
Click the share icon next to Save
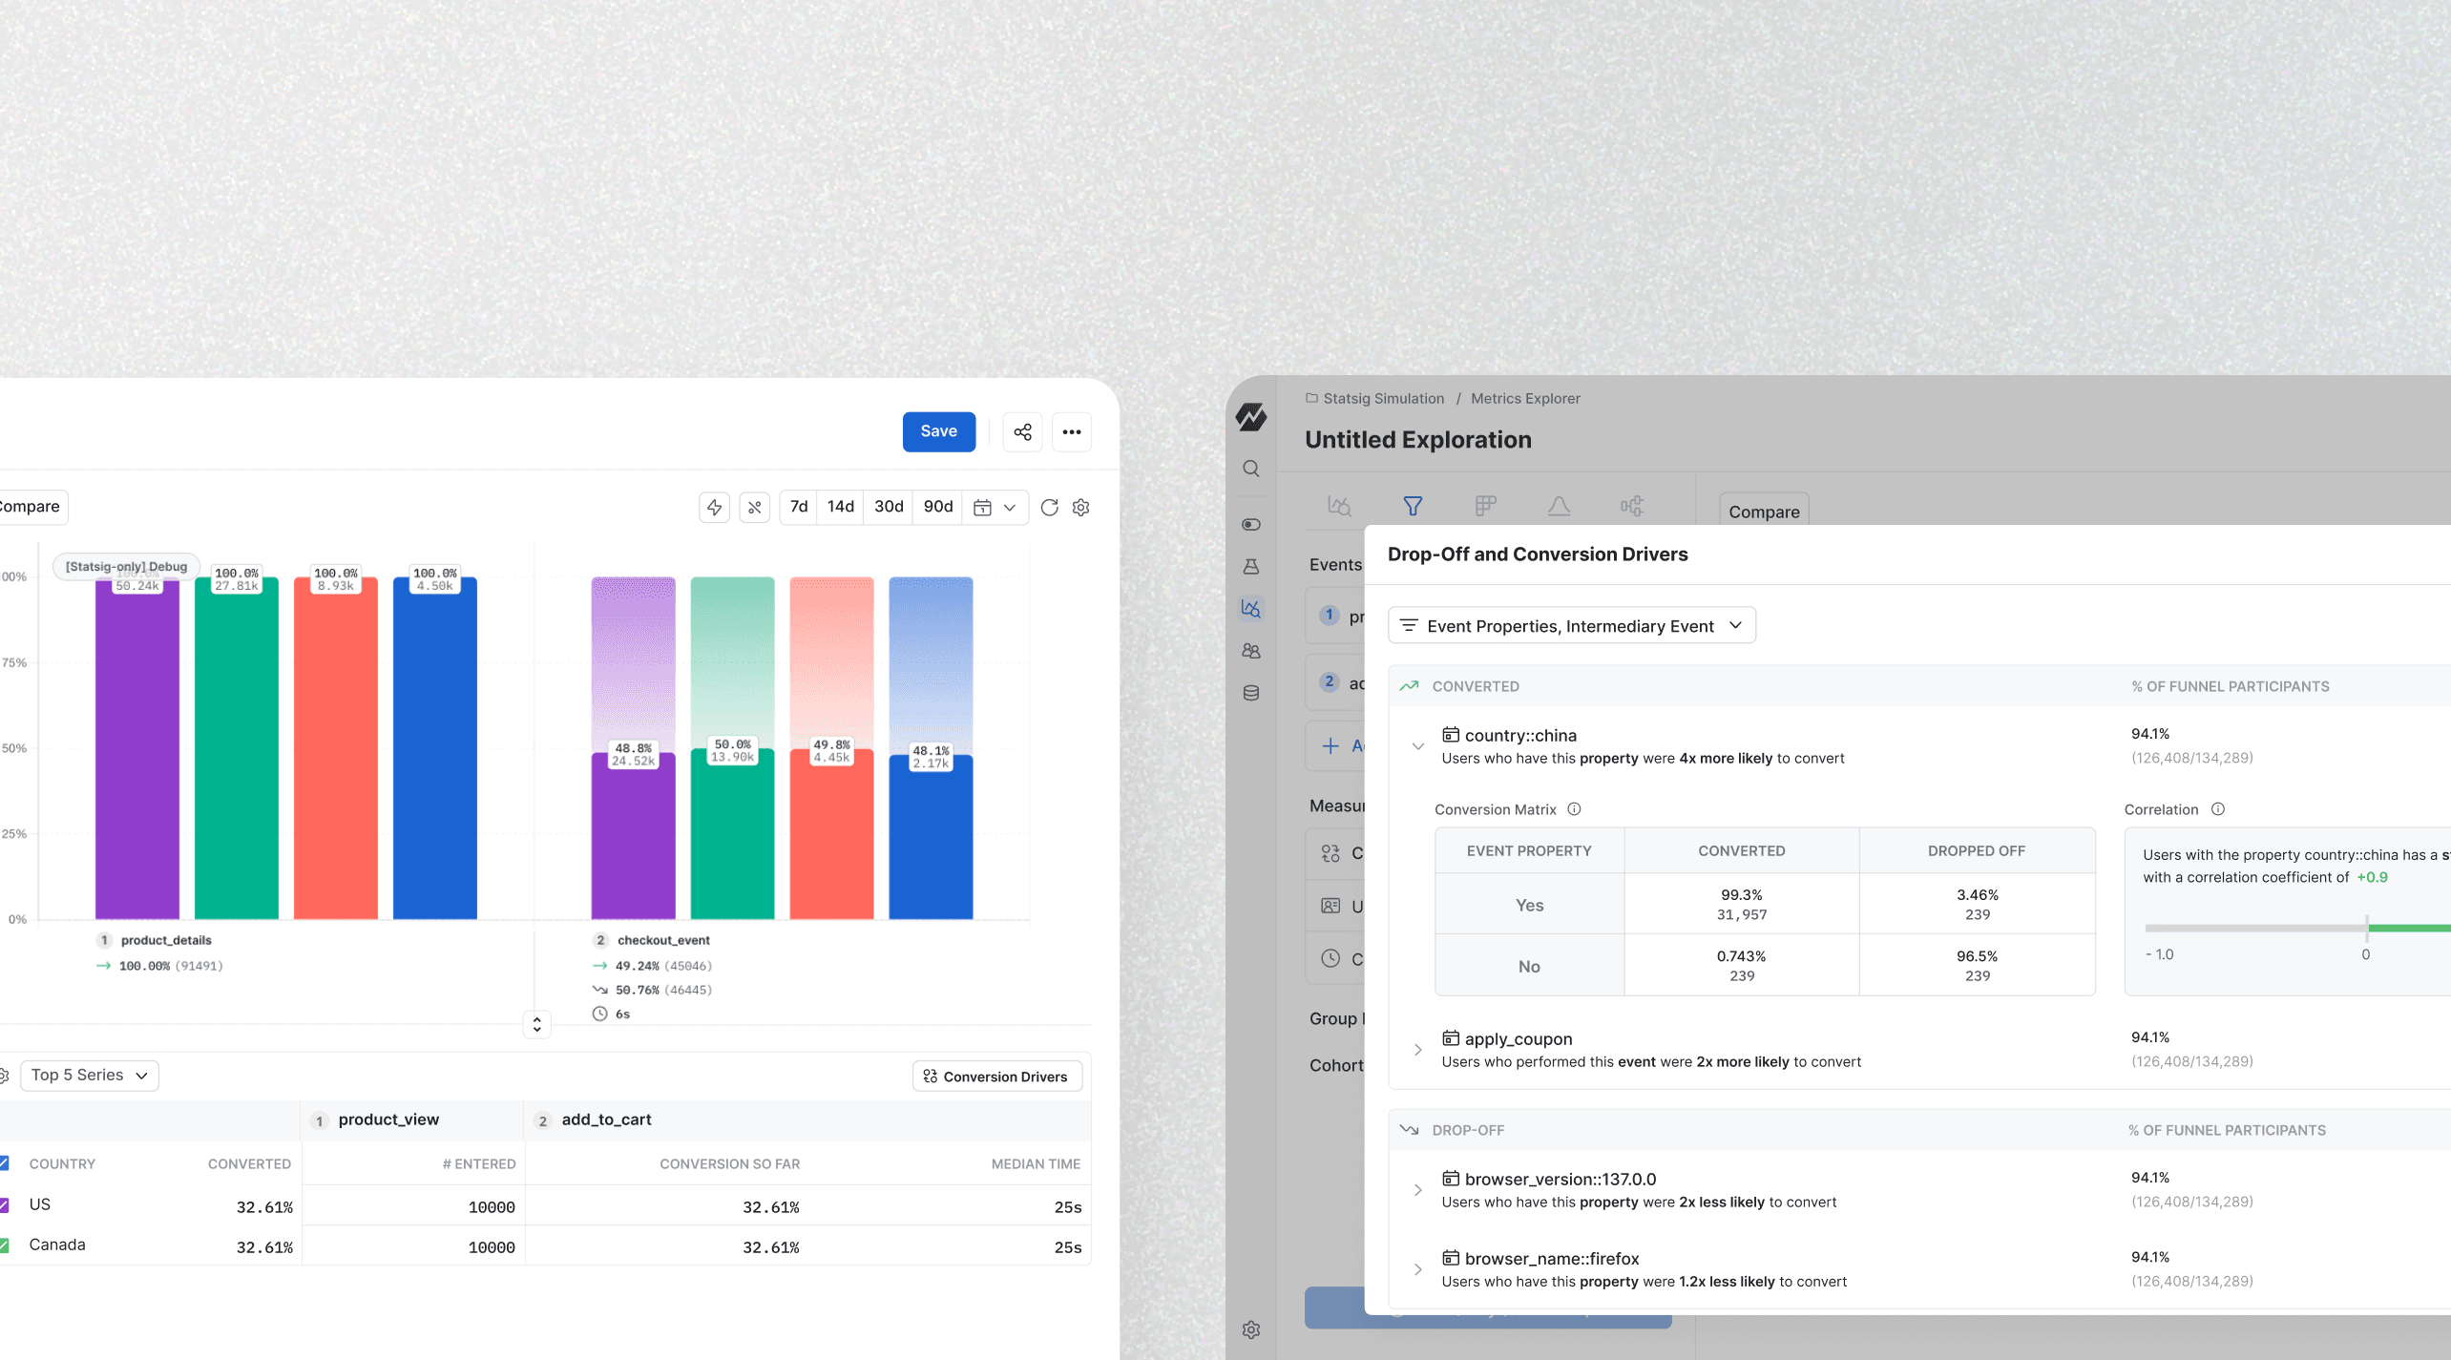[1022, 432]
